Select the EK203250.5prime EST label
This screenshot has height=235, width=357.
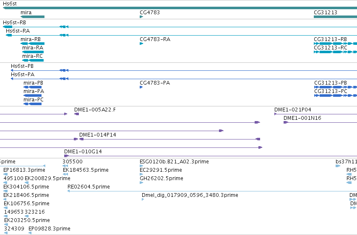click(27, 220)
